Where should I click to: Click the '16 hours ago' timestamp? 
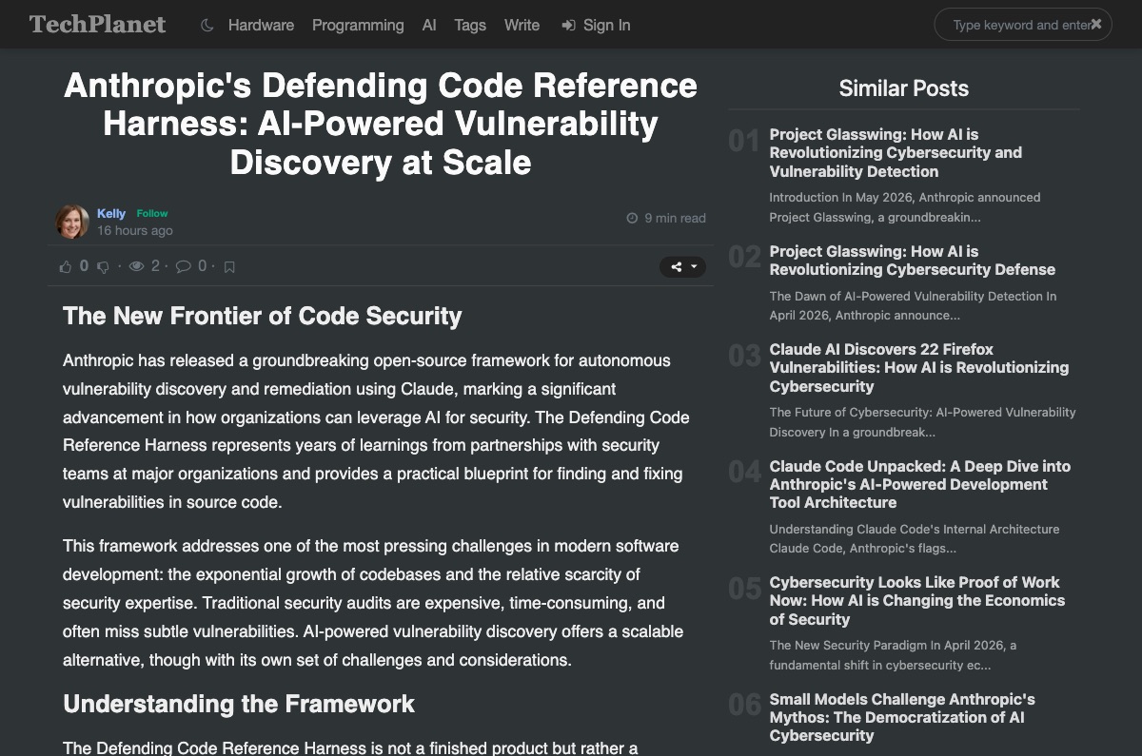pyautogui.click(x=135, y=230)
